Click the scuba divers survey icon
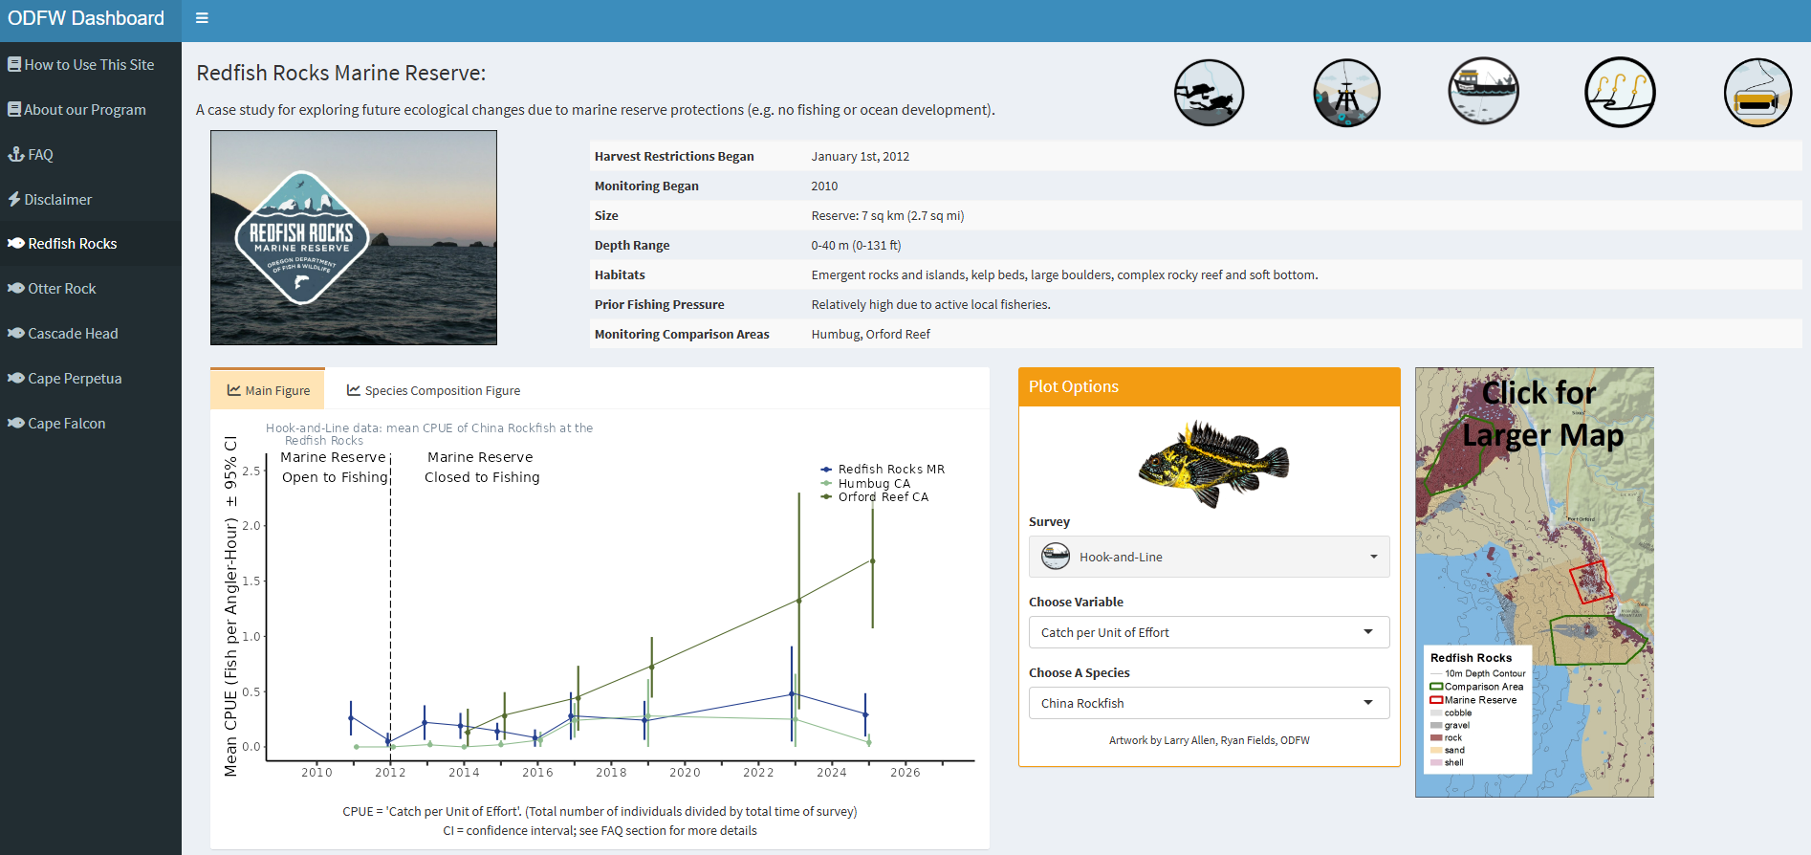 (1209, 93)
